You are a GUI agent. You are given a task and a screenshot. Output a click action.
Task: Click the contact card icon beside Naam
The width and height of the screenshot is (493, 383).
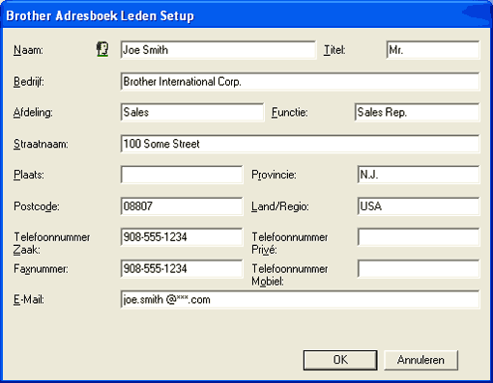pos(102,49)
